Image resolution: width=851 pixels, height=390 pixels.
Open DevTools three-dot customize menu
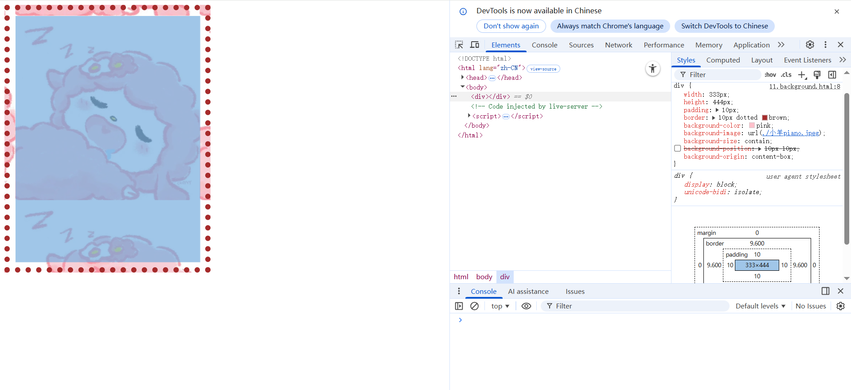click(x=825, y=45)
